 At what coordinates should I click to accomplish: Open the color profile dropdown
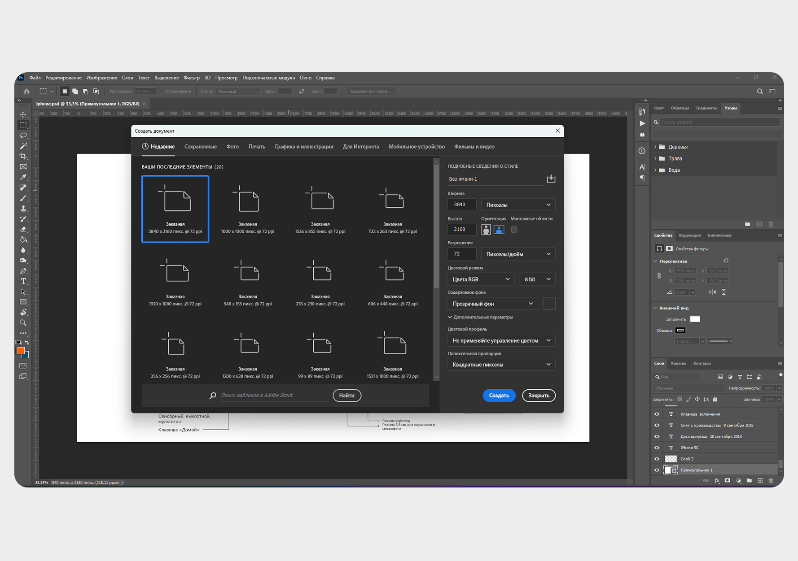pos(501,340)
